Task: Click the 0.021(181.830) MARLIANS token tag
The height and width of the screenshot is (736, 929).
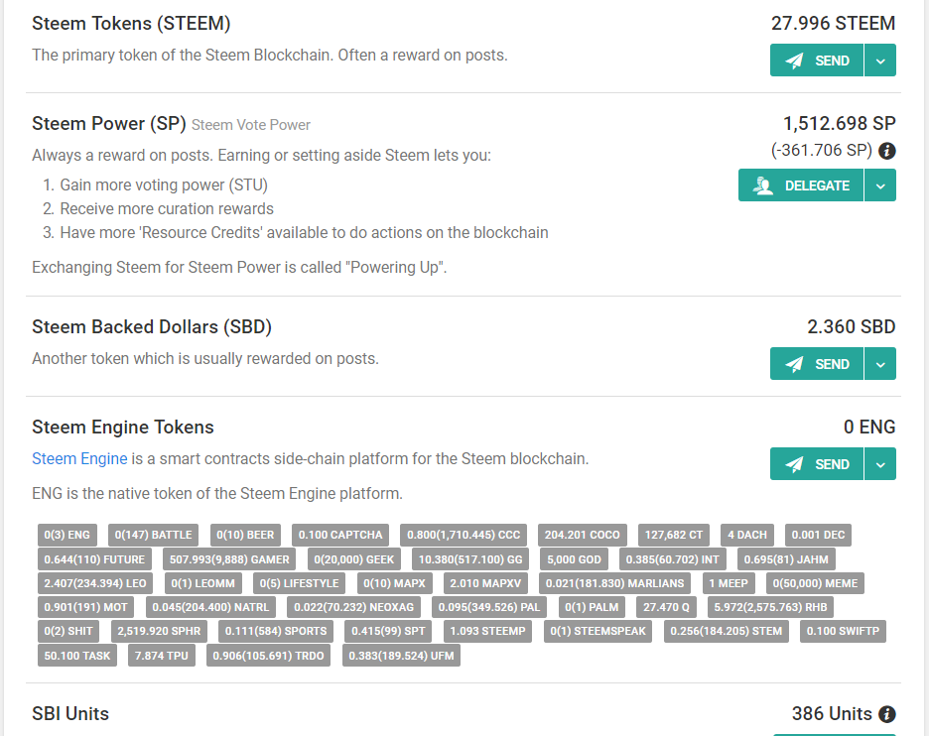Action: point(614,583)
